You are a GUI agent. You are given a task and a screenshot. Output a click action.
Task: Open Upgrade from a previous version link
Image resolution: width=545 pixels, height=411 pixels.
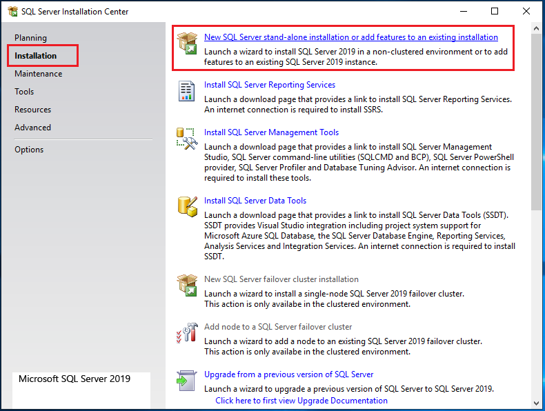point(288,374)
